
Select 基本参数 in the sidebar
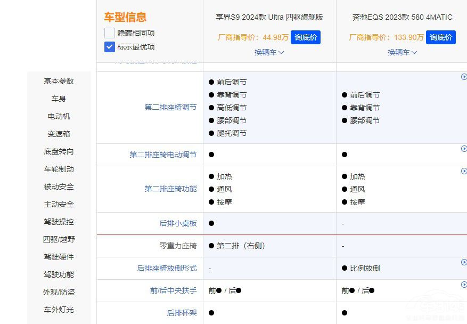click(x=59, y=81)
